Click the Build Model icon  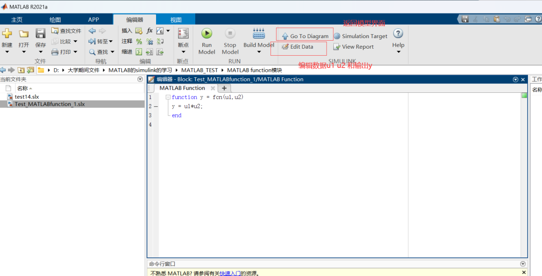point(258,34)
